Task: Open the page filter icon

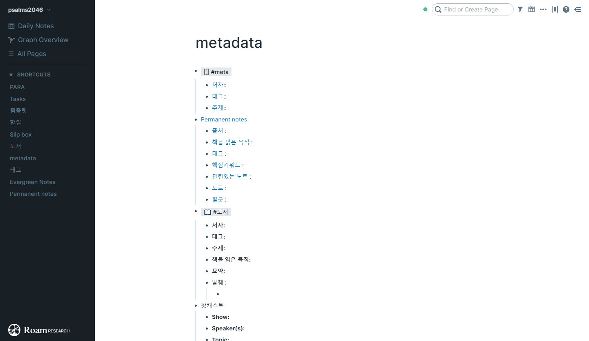Action: tap(520, 9)
